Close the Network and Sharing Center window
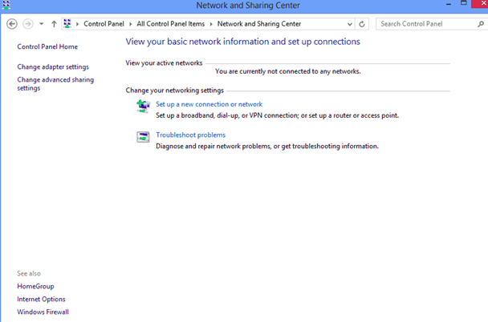The width and height of the screenshot is (488, 322). (x=481, y=4)
